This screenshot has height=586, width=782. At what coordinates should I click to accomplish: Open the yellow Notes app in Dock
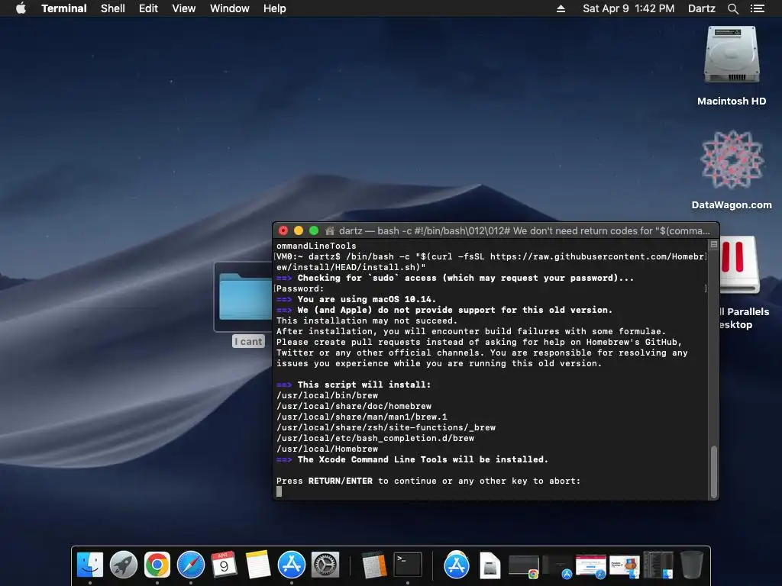(258, 565)
